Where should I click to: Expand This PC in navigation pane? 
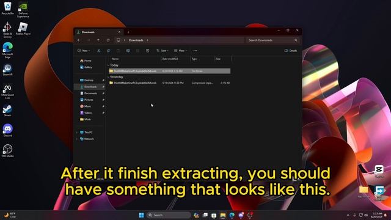click(x=77, y=133)
